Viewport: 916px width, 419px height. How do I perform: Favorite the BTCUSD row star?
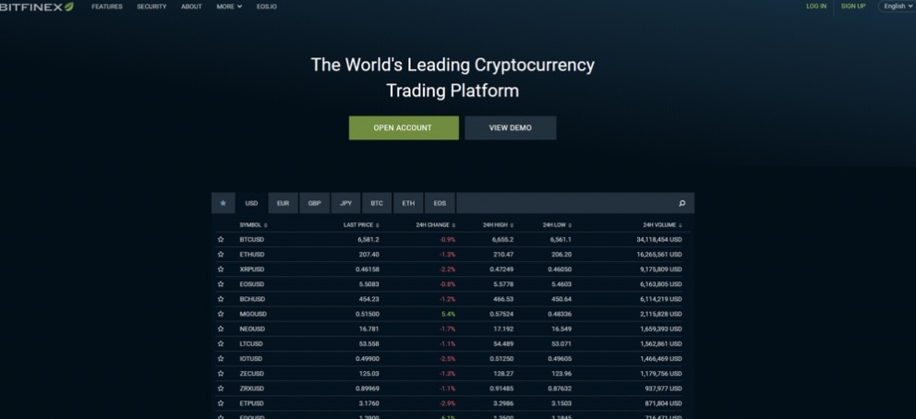(221, 239)
